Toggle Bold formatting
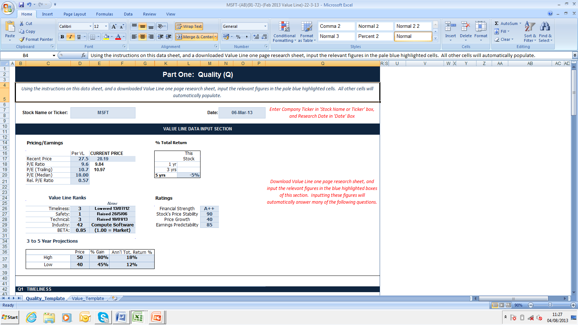This screenshot has height=325, width=578. [62, 37]
